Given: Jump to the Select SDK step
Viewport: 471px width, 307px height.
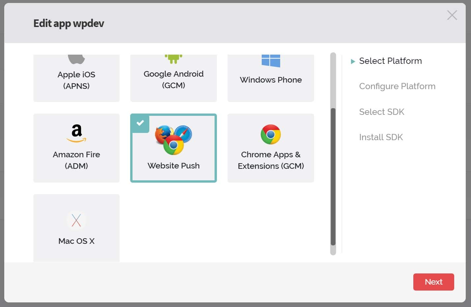Looking at the screenshot, I should [382, 112].
